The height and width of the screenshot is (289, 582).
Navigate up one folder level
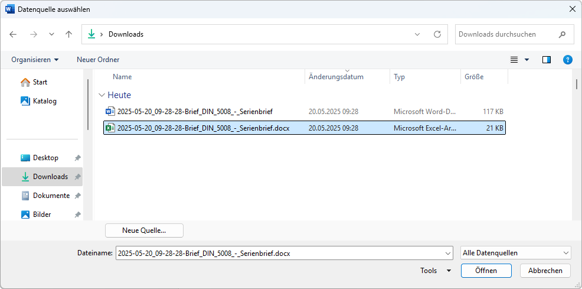click(x=68, y=34)
